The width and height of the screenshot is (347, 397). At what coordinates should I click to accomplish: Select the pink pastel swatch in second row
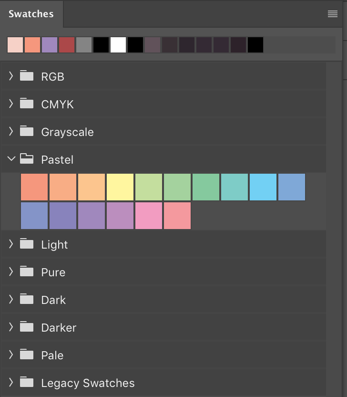click(149, 215)
